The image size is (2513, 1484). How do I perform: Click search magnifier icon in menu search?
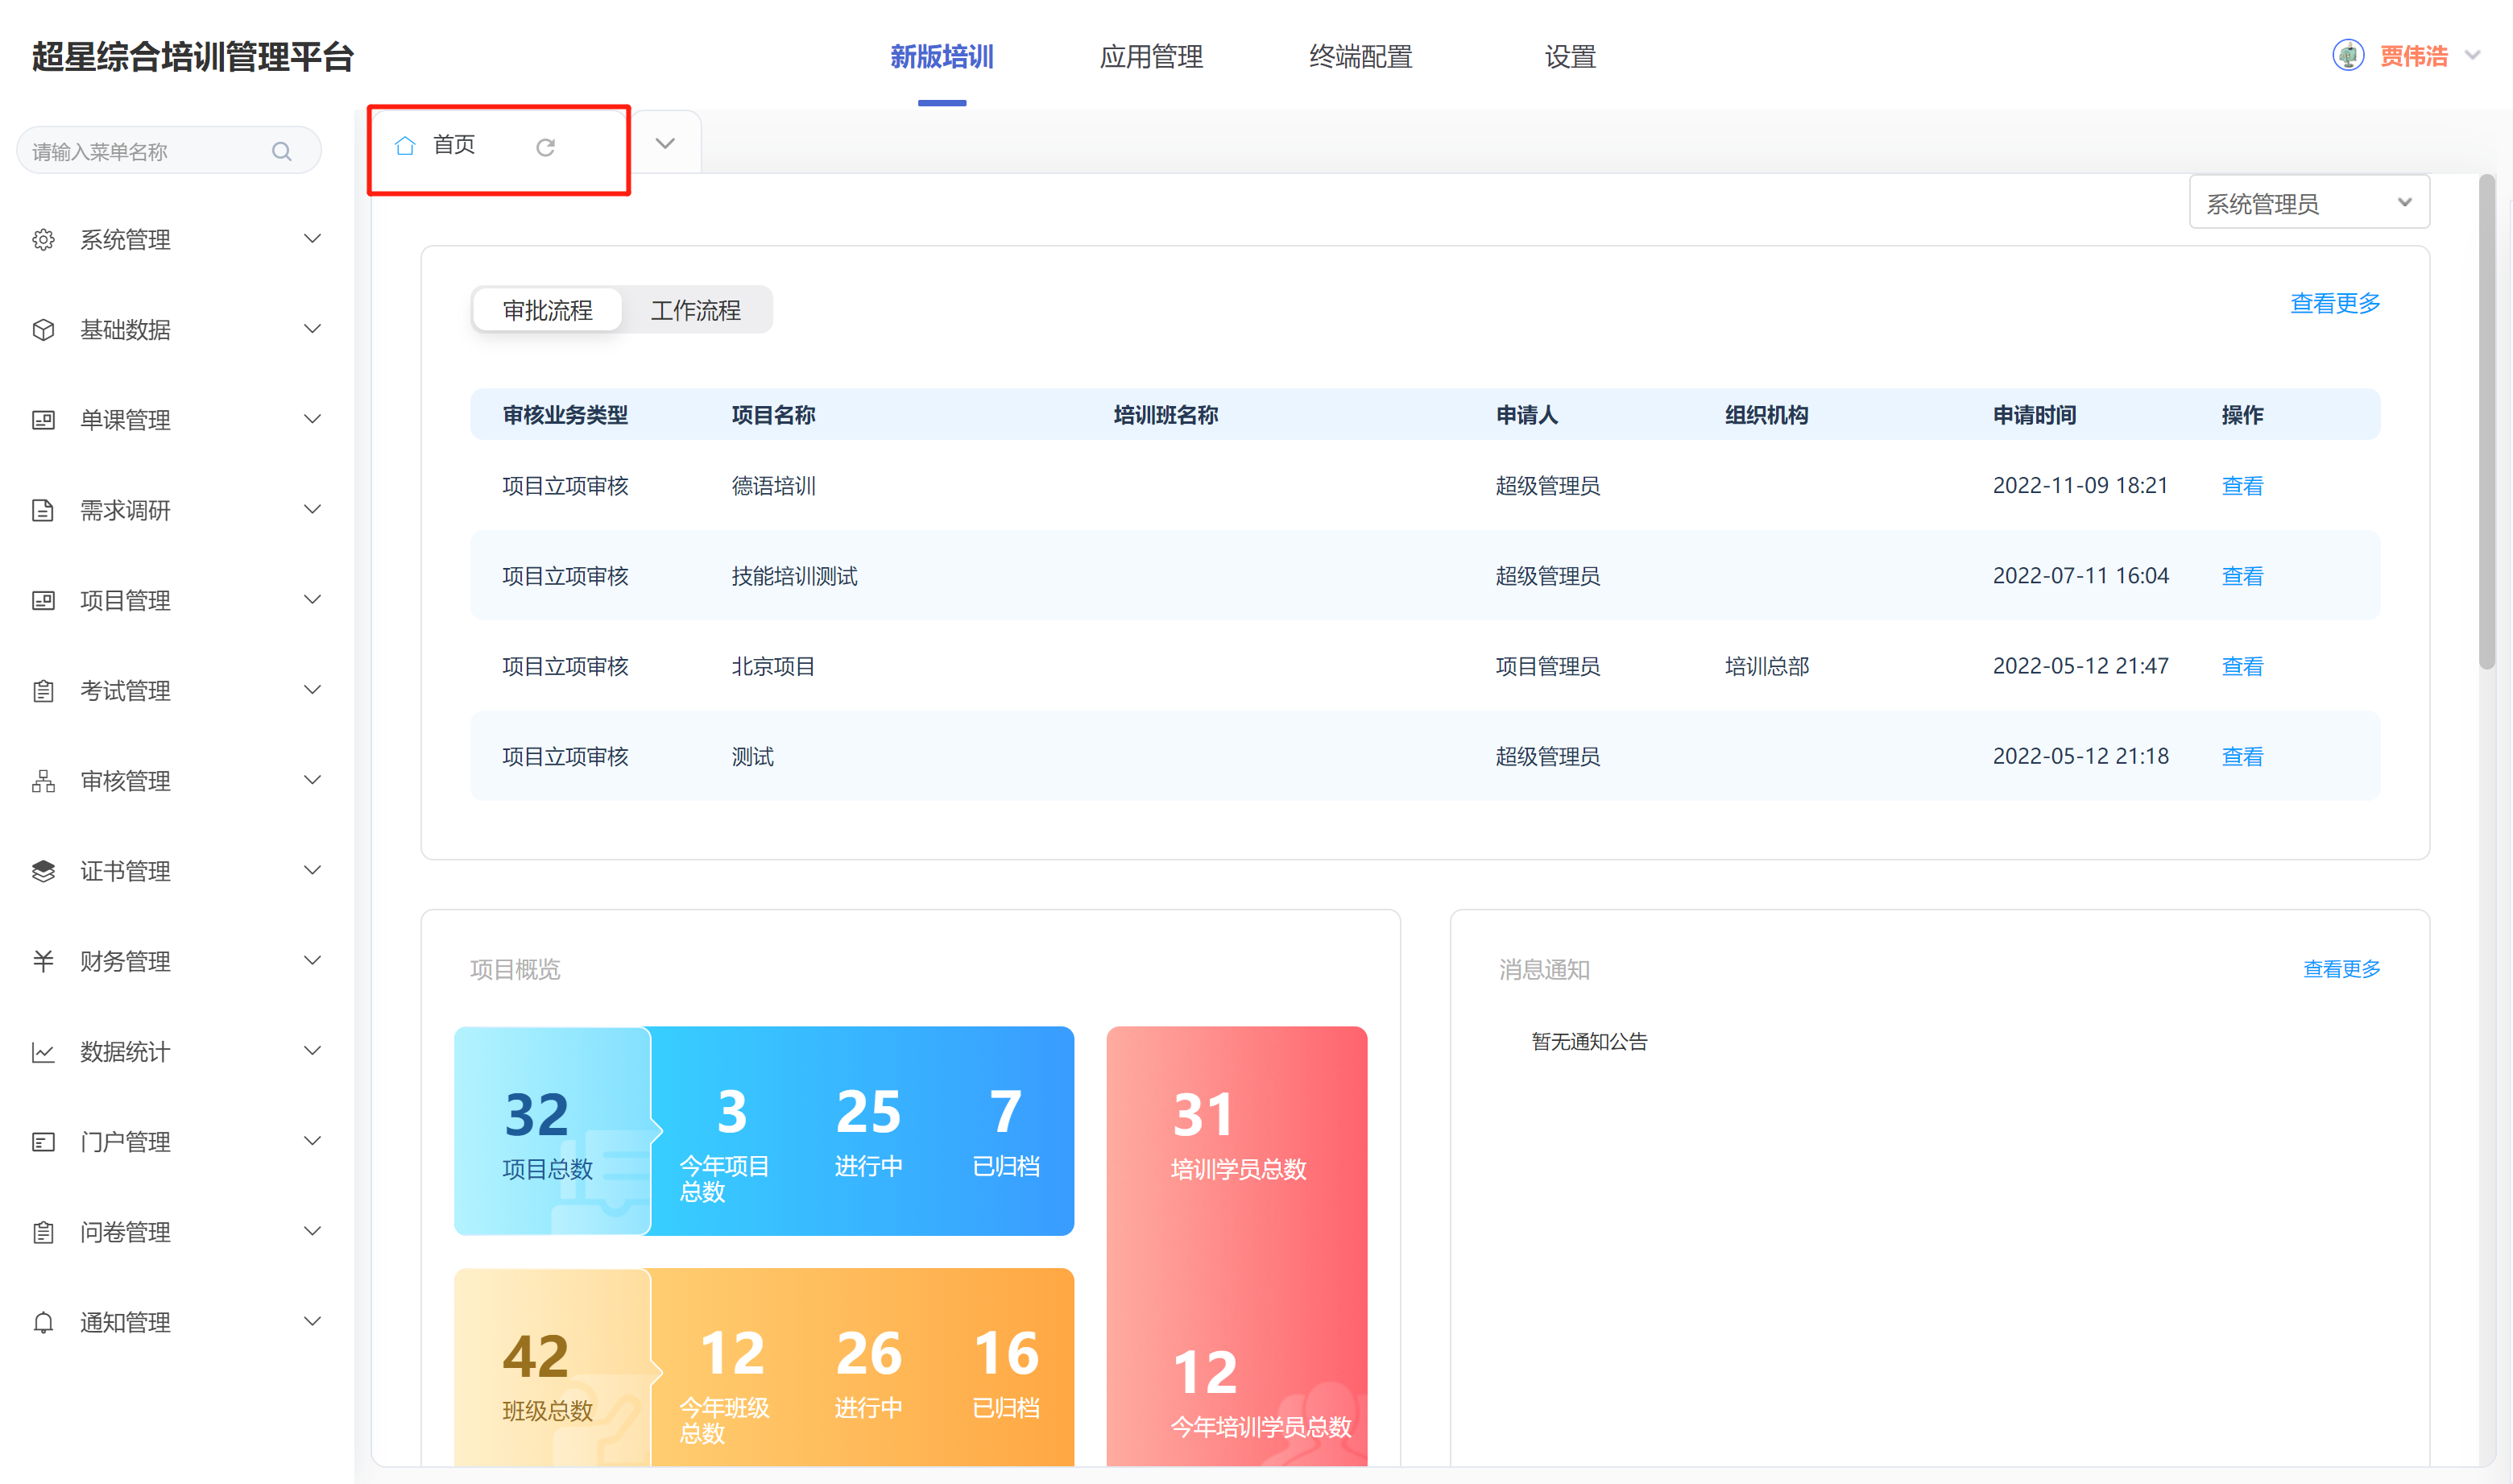(x=282, y=152)
